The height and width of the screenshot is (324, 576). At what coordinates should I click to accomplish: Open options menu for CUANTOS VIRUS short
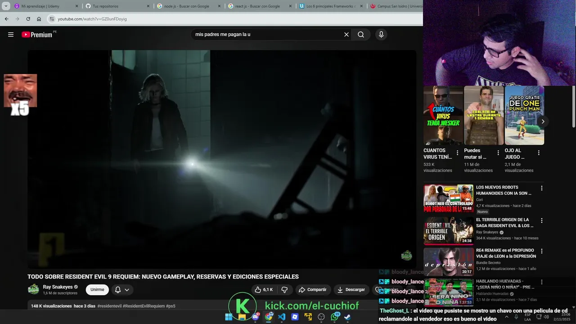457,153
